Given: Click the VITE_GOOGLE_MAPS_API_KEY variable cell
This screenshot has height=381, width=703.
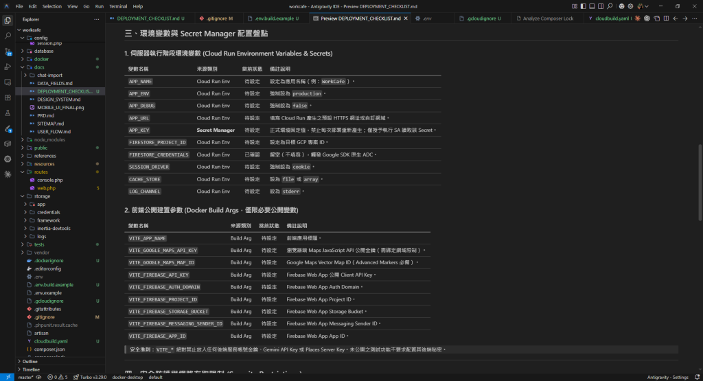Looking at the screenshot, I should [x=163, y=251].
